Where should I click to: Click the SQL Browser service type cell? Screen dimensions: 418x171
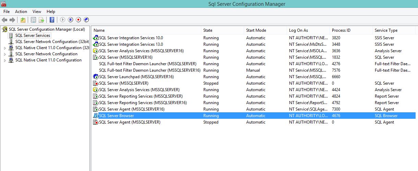click(386, 116)
